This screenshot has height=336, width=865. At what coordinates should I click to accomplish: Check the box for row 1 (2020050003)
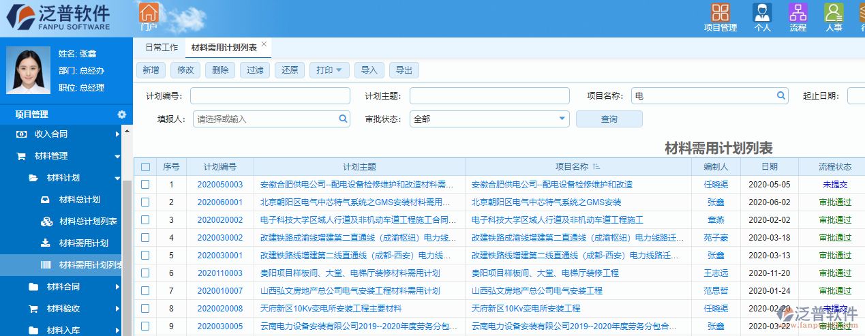pyautogui.click(x=145, y=185)
